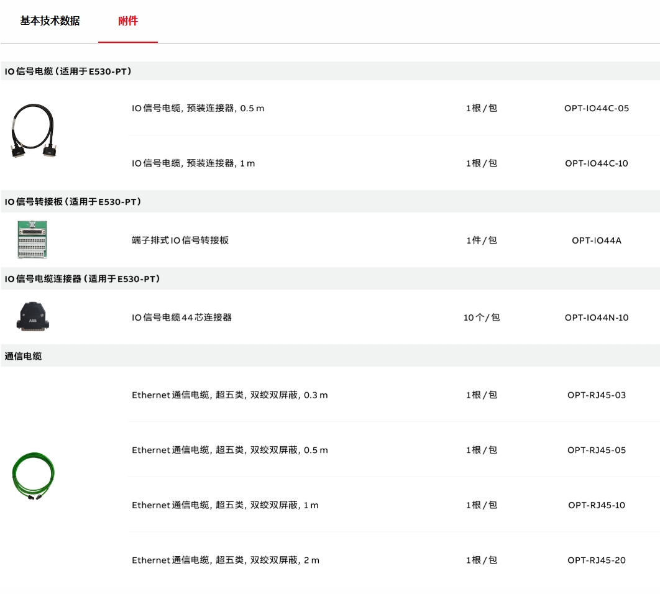Viewport: 660px width, 594px height.
Task: Click order code OPT-IO44N-10
Action: pos(597,318)
